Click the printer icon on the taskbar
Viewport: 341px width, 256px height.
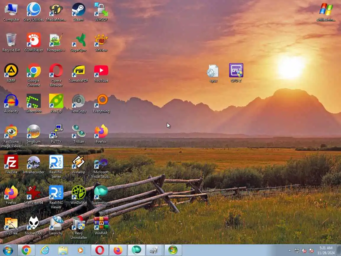[155, 250]
